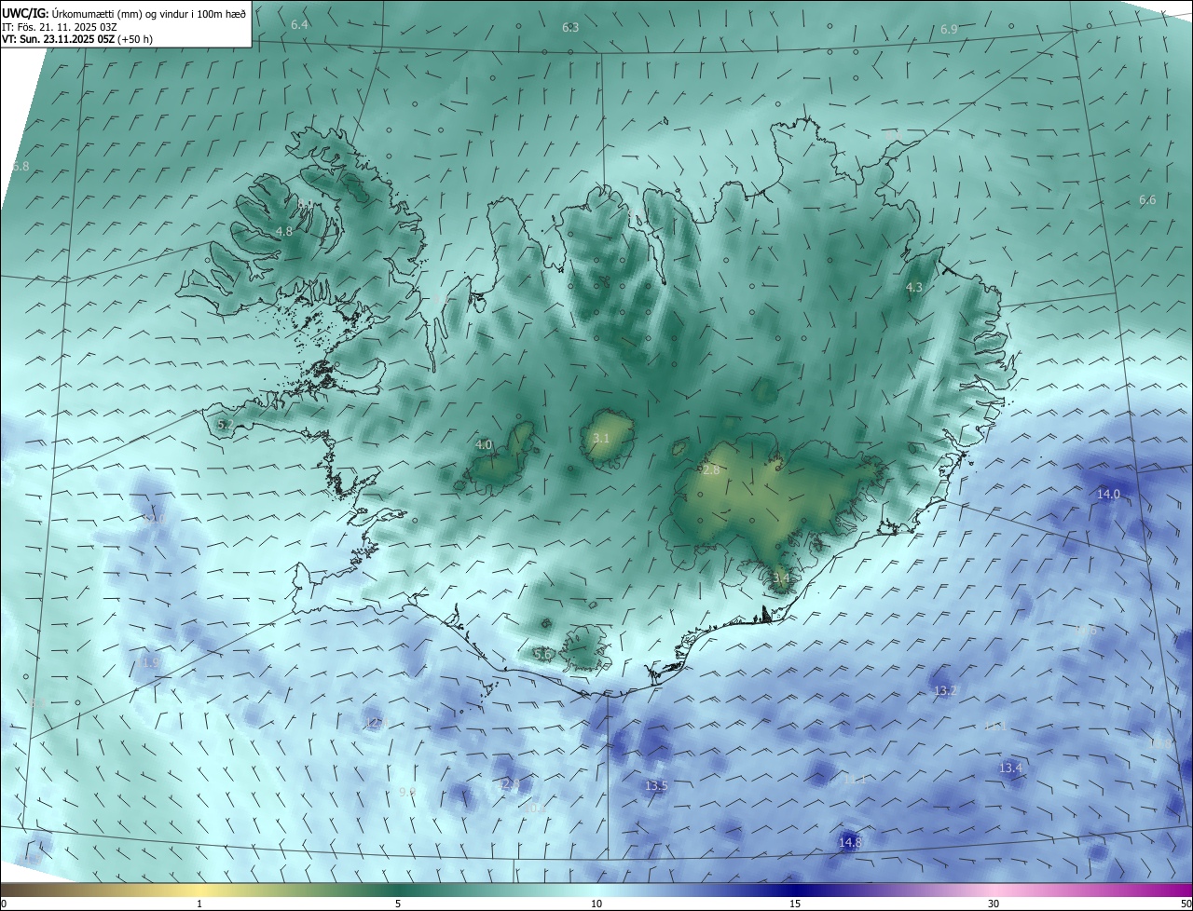Click the value label 6.4 on the map
The image size is (1193, 911).
click(x=299, y=24)
